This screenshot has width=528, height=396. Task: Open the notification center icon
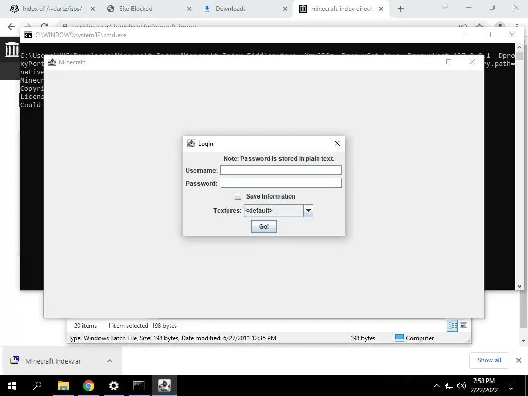click(x=511, y=386)
